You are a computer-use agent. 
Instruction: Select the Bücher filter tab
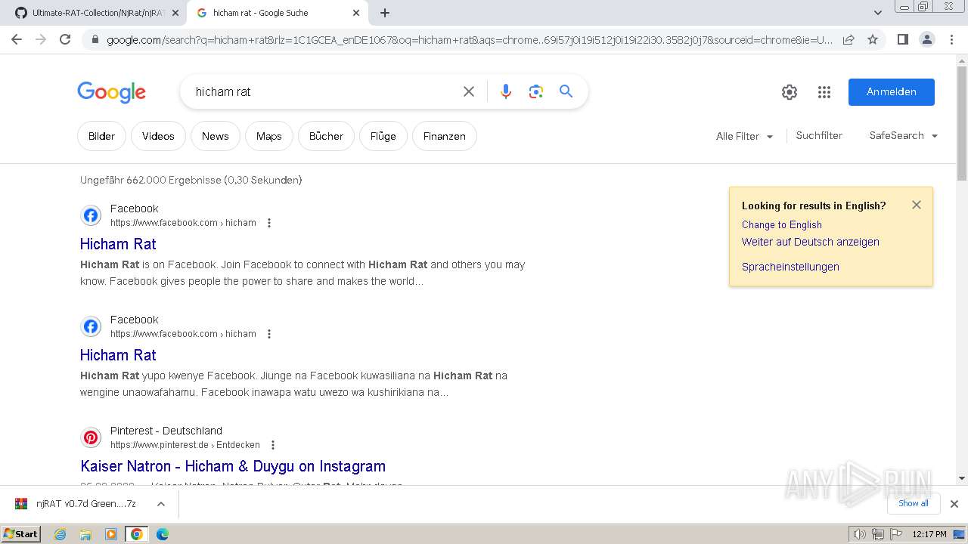click(326, 136)
